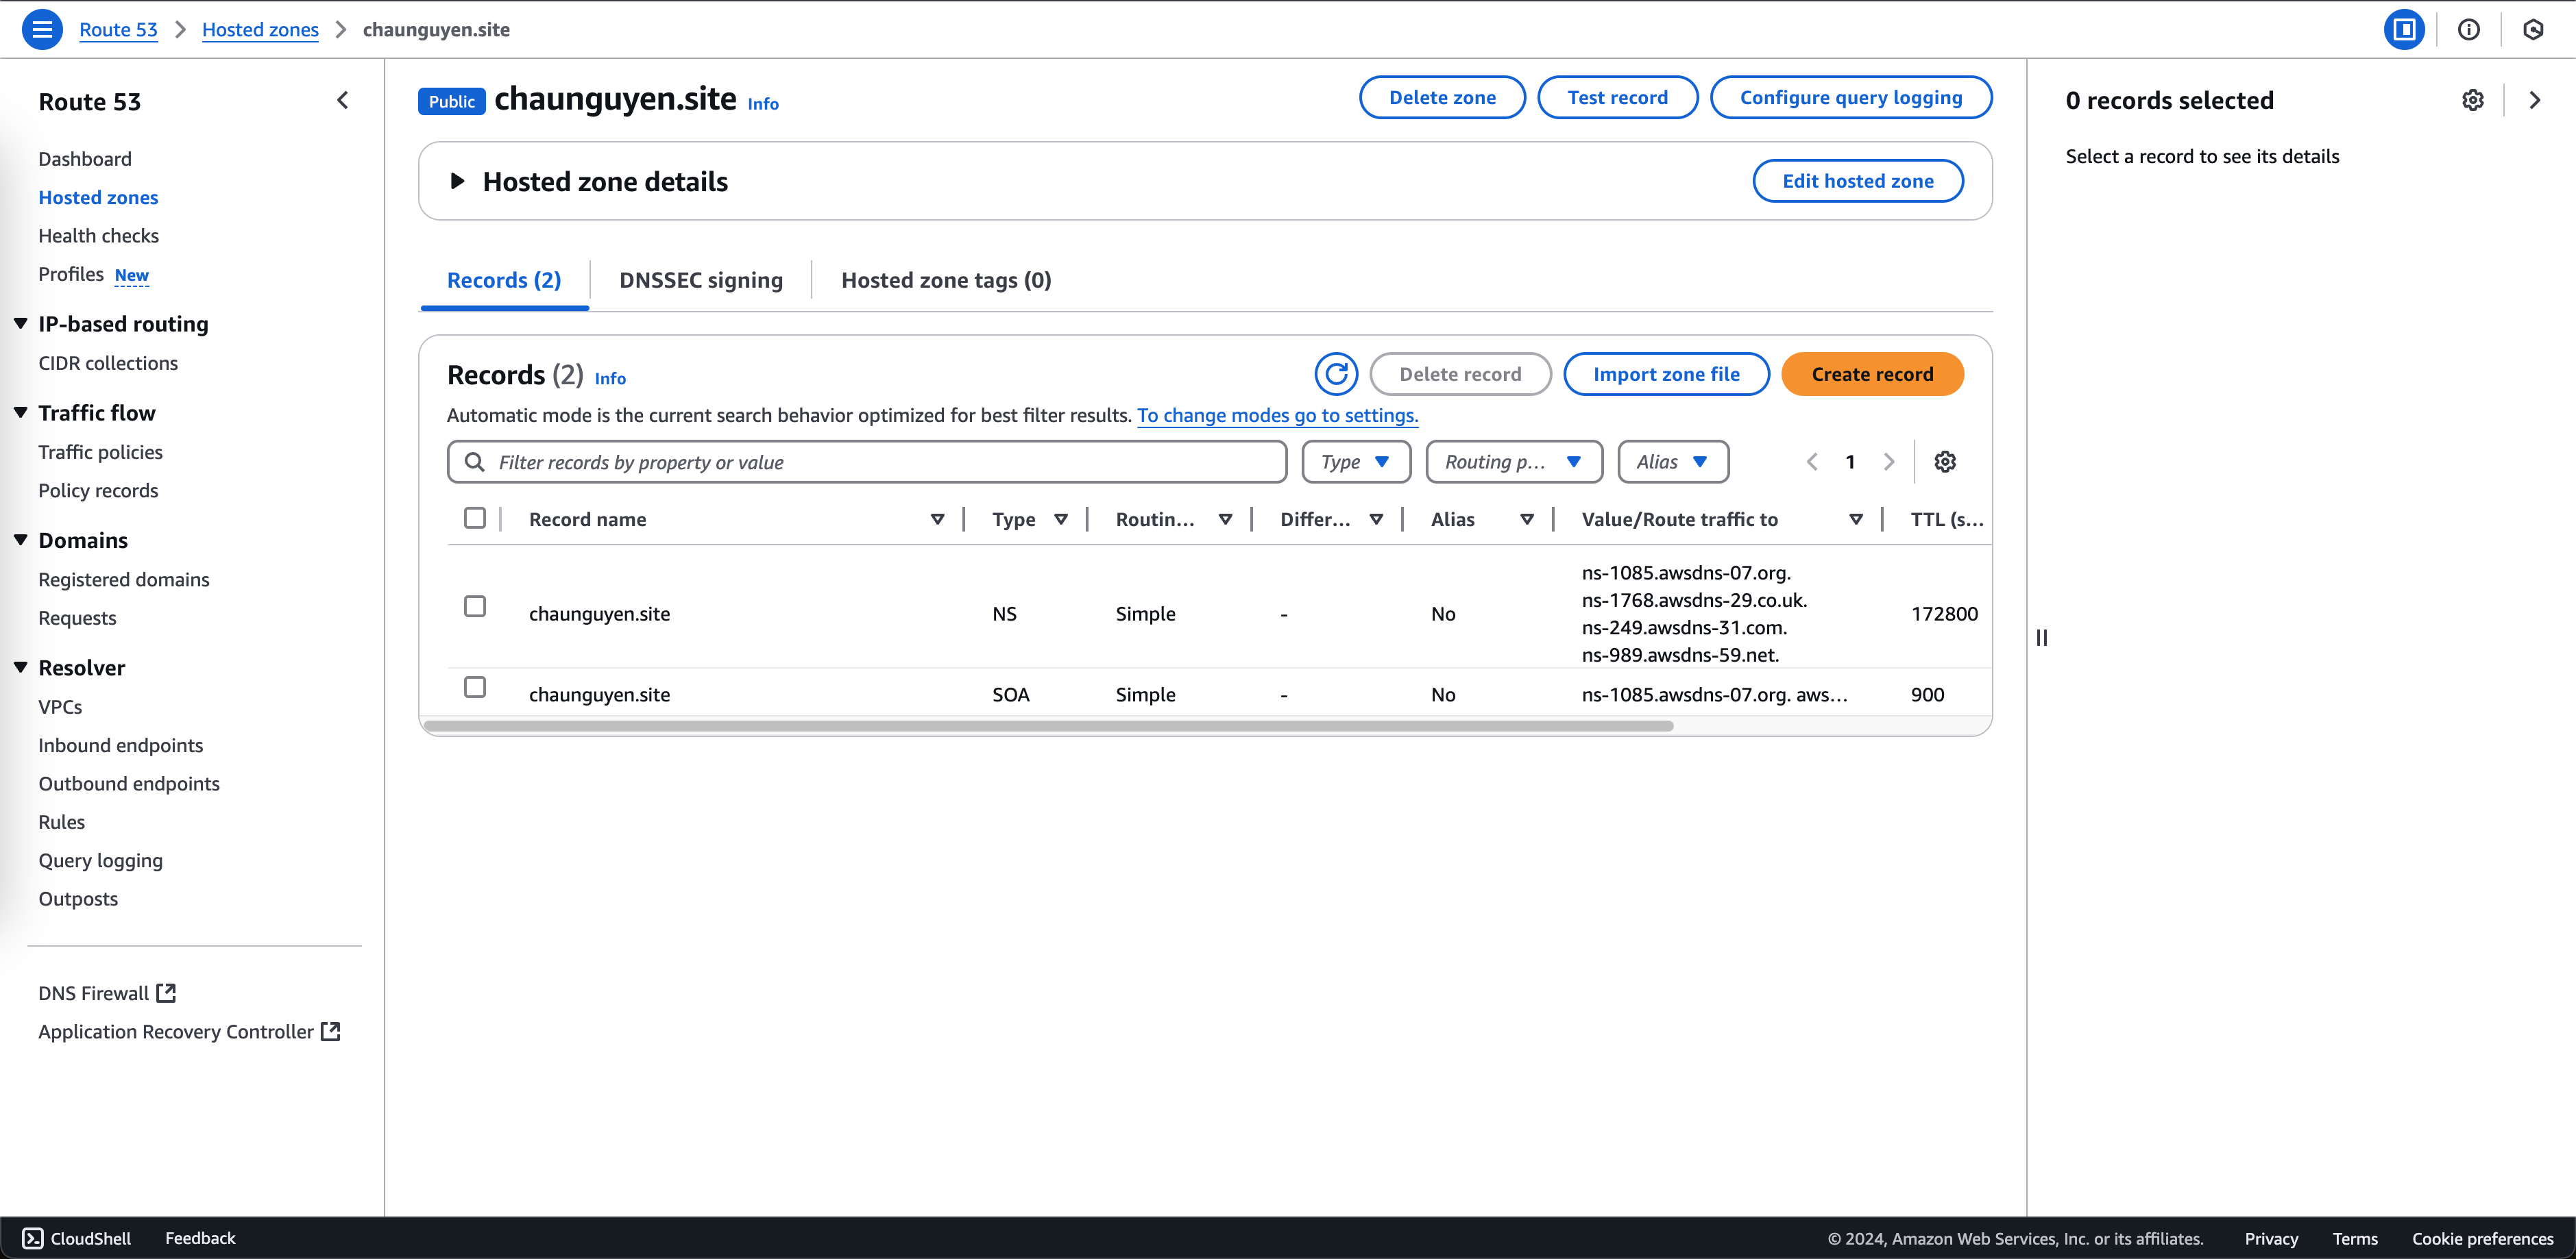
Task: Collapse Domains section
Action: tap(20, 540)
